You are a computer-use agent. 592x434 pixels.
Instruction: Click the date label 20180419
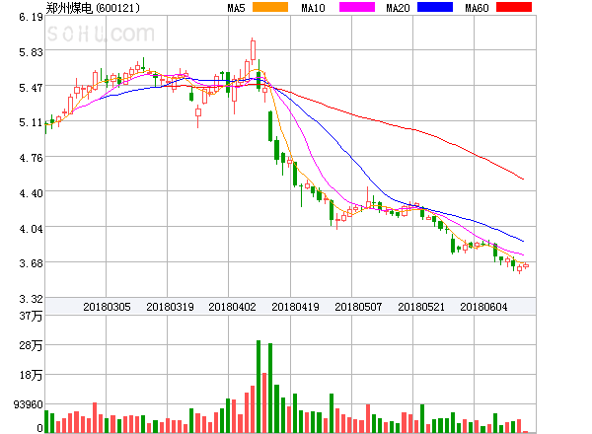295,307
